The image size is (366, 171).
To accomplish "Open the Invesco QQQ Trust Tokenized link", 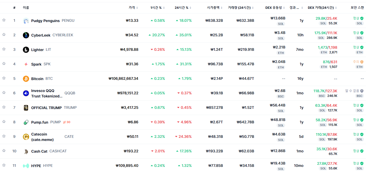I will [x=47, y=93].
